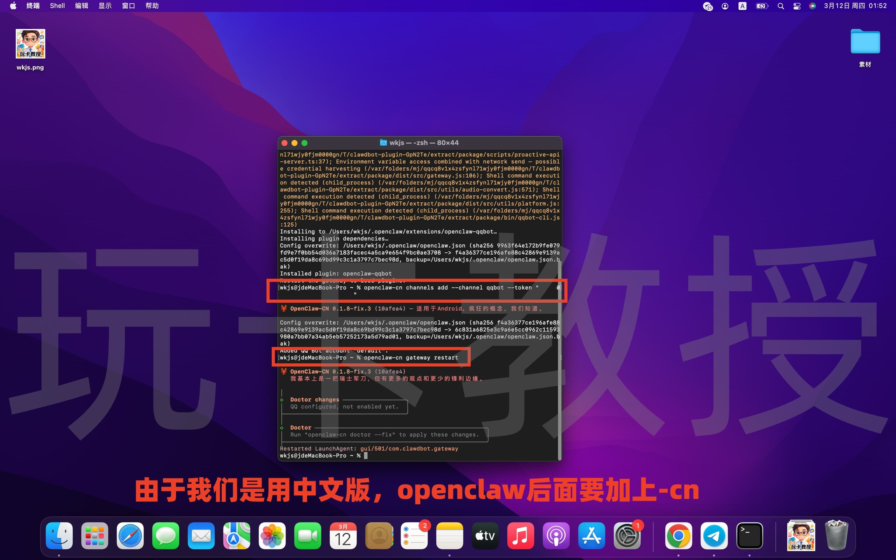Click the battery status icon
The width and height of the screenshot is (896, 560).
[x=761, y=5]
